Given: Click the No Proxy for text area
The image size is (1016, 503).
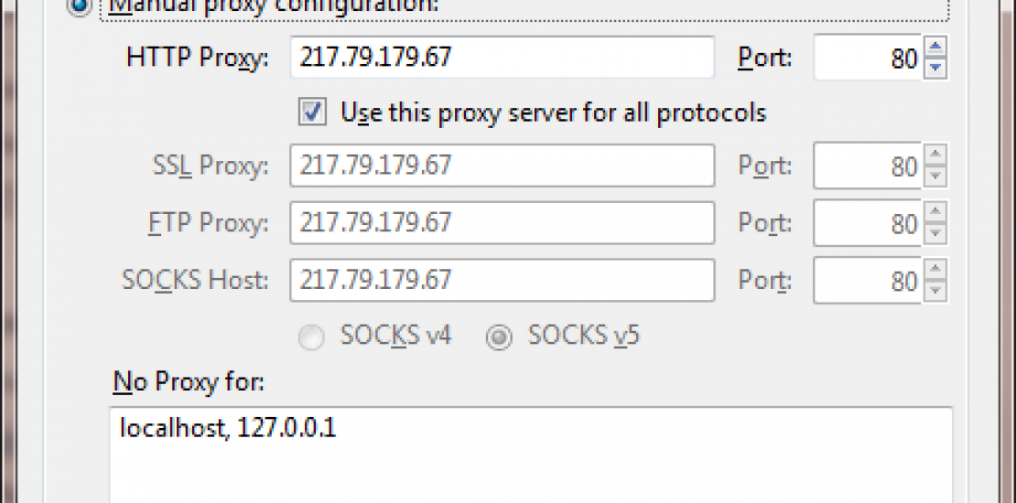Looking at the screenshot, I should pos(531,457).
